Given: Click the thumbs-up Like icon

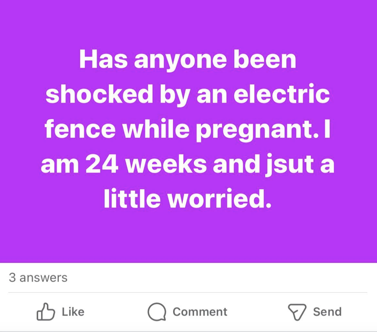Looking at the screenshot, I should pyautogui.click(x=46, y=312).
